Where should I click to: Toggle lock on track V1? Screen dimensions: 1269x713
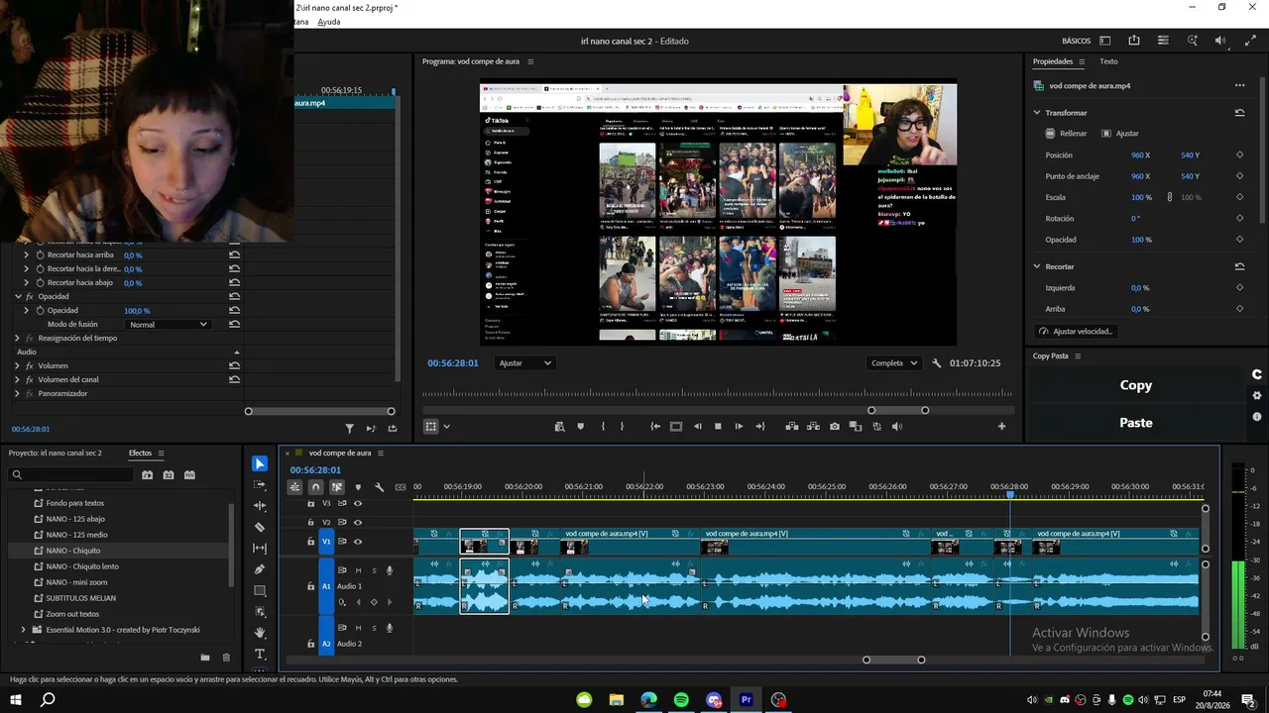point(310,542)
